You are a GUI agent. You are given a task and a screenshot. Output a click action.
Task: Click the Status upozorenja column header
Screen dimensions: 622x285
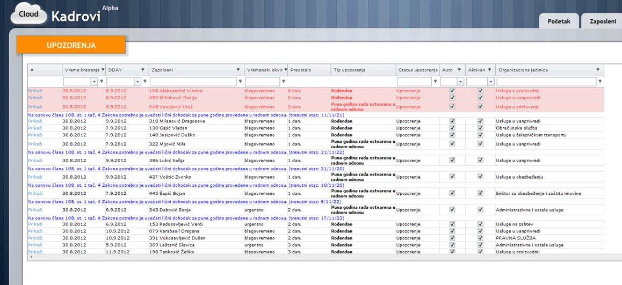pos(418,70)
